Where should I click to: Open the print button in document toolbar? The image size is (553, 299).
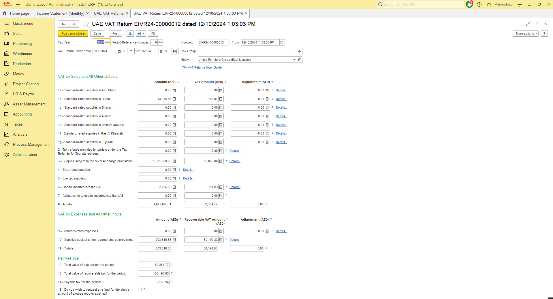(141, 34)
